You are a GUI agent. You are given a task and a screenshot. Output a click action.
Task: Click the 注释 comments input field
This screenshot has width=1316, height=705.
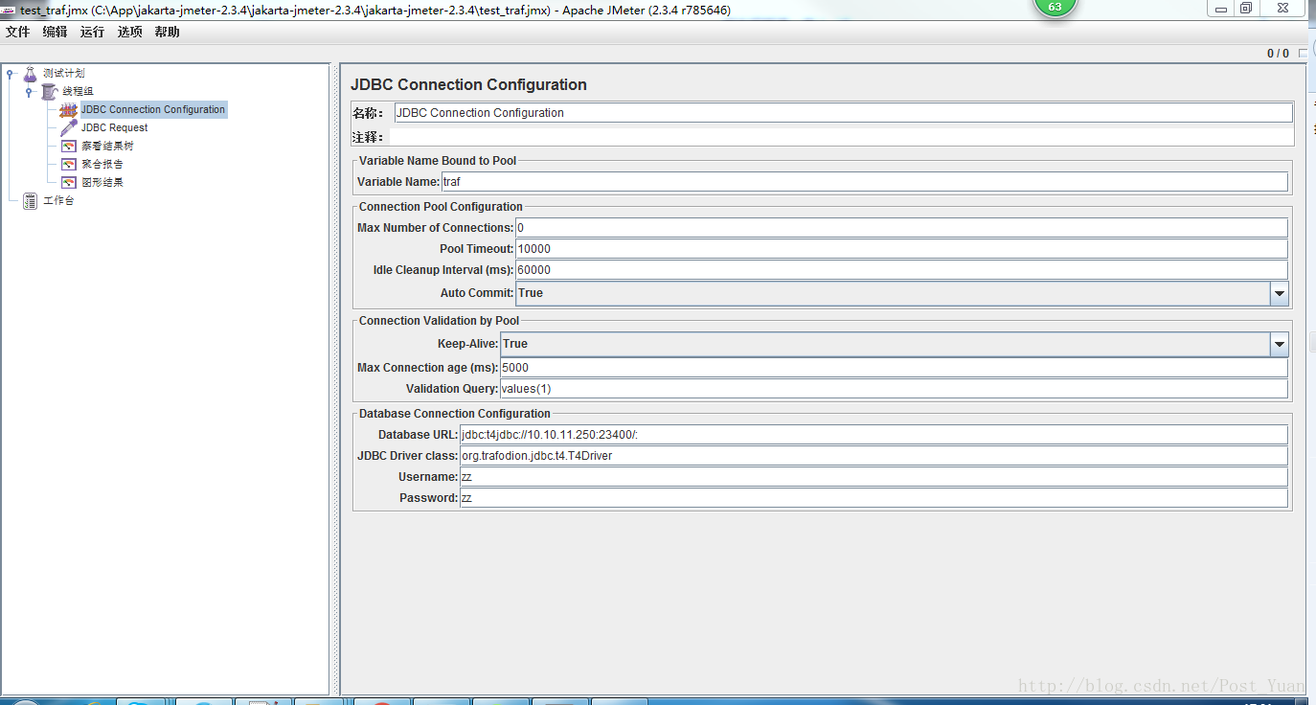point(841,137)
